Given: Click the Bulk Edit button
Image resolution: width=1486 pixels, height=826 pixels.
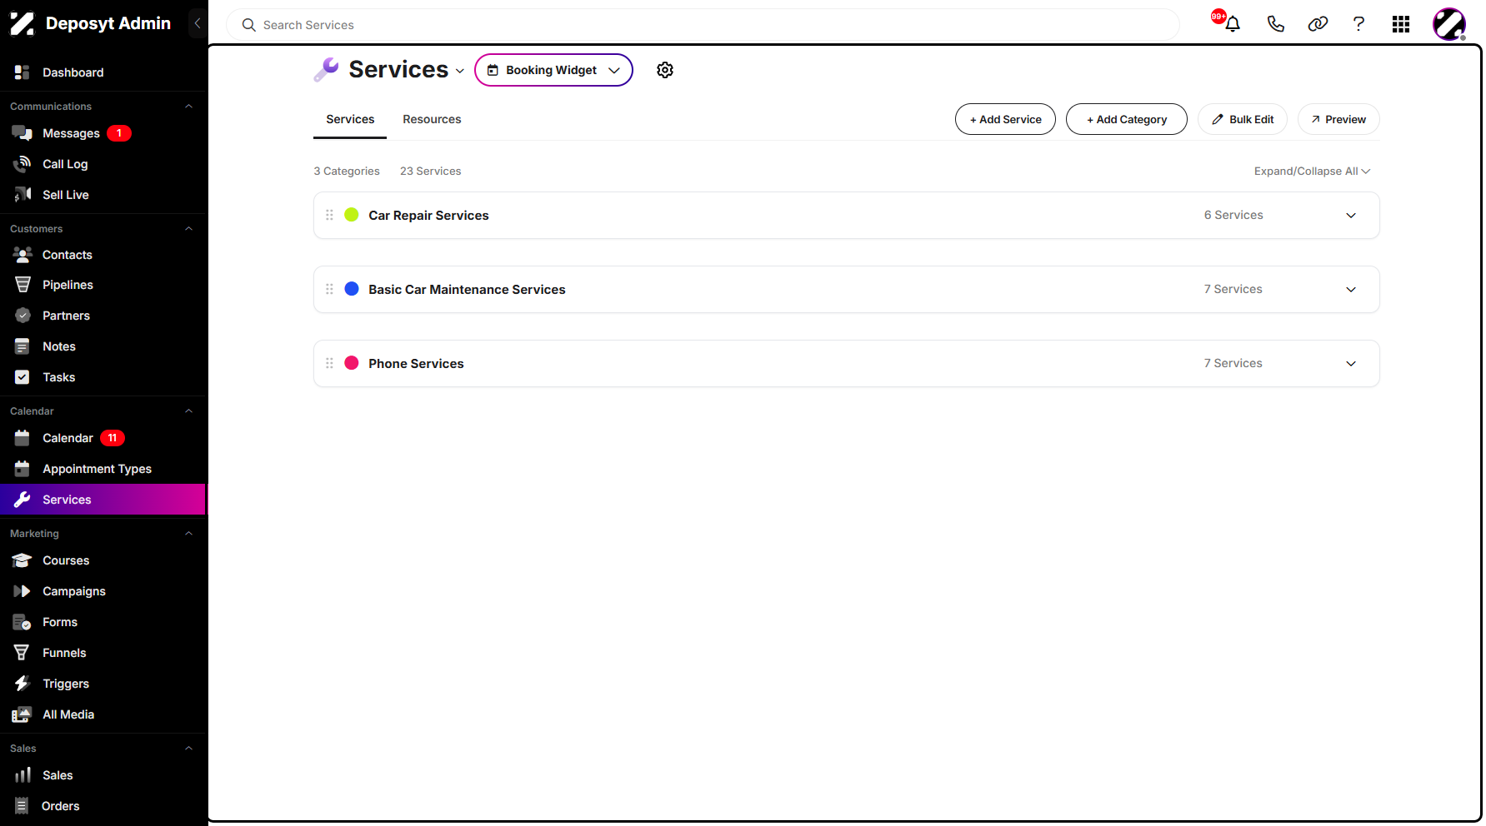Looking at the screenshot, I should pyautogui.click(x=1243, y=119).
